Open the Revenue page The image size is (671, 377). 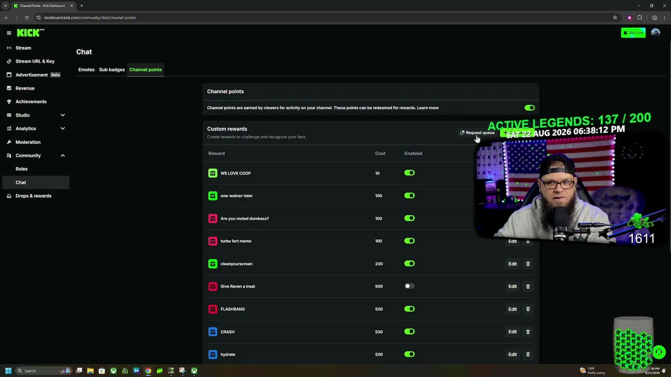pos(25,88)
